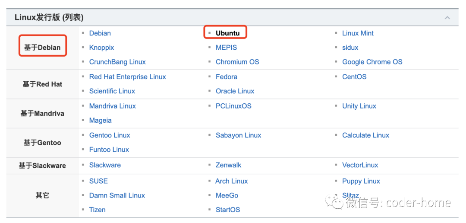Open the StartOS link
The width and height of the screenshot is (466, 223).
228,210
